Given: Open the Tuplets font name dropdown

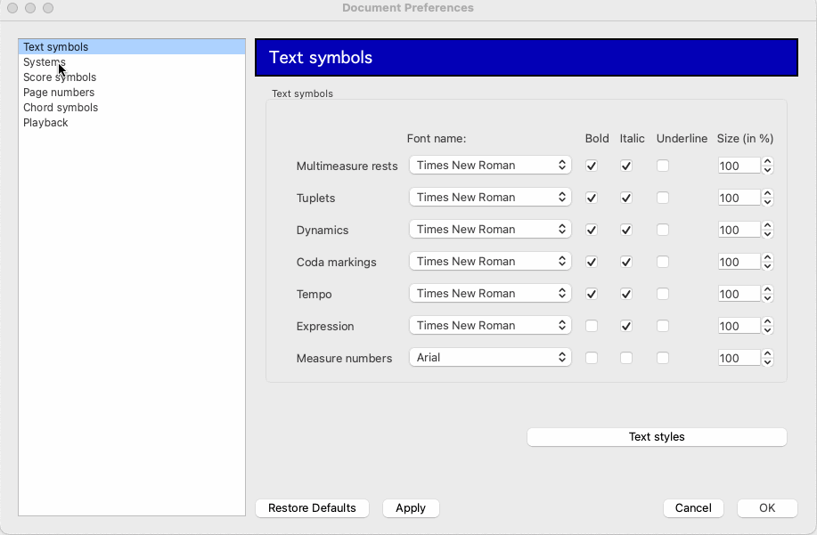Looking at the screenshot, I should click(490, 198).
